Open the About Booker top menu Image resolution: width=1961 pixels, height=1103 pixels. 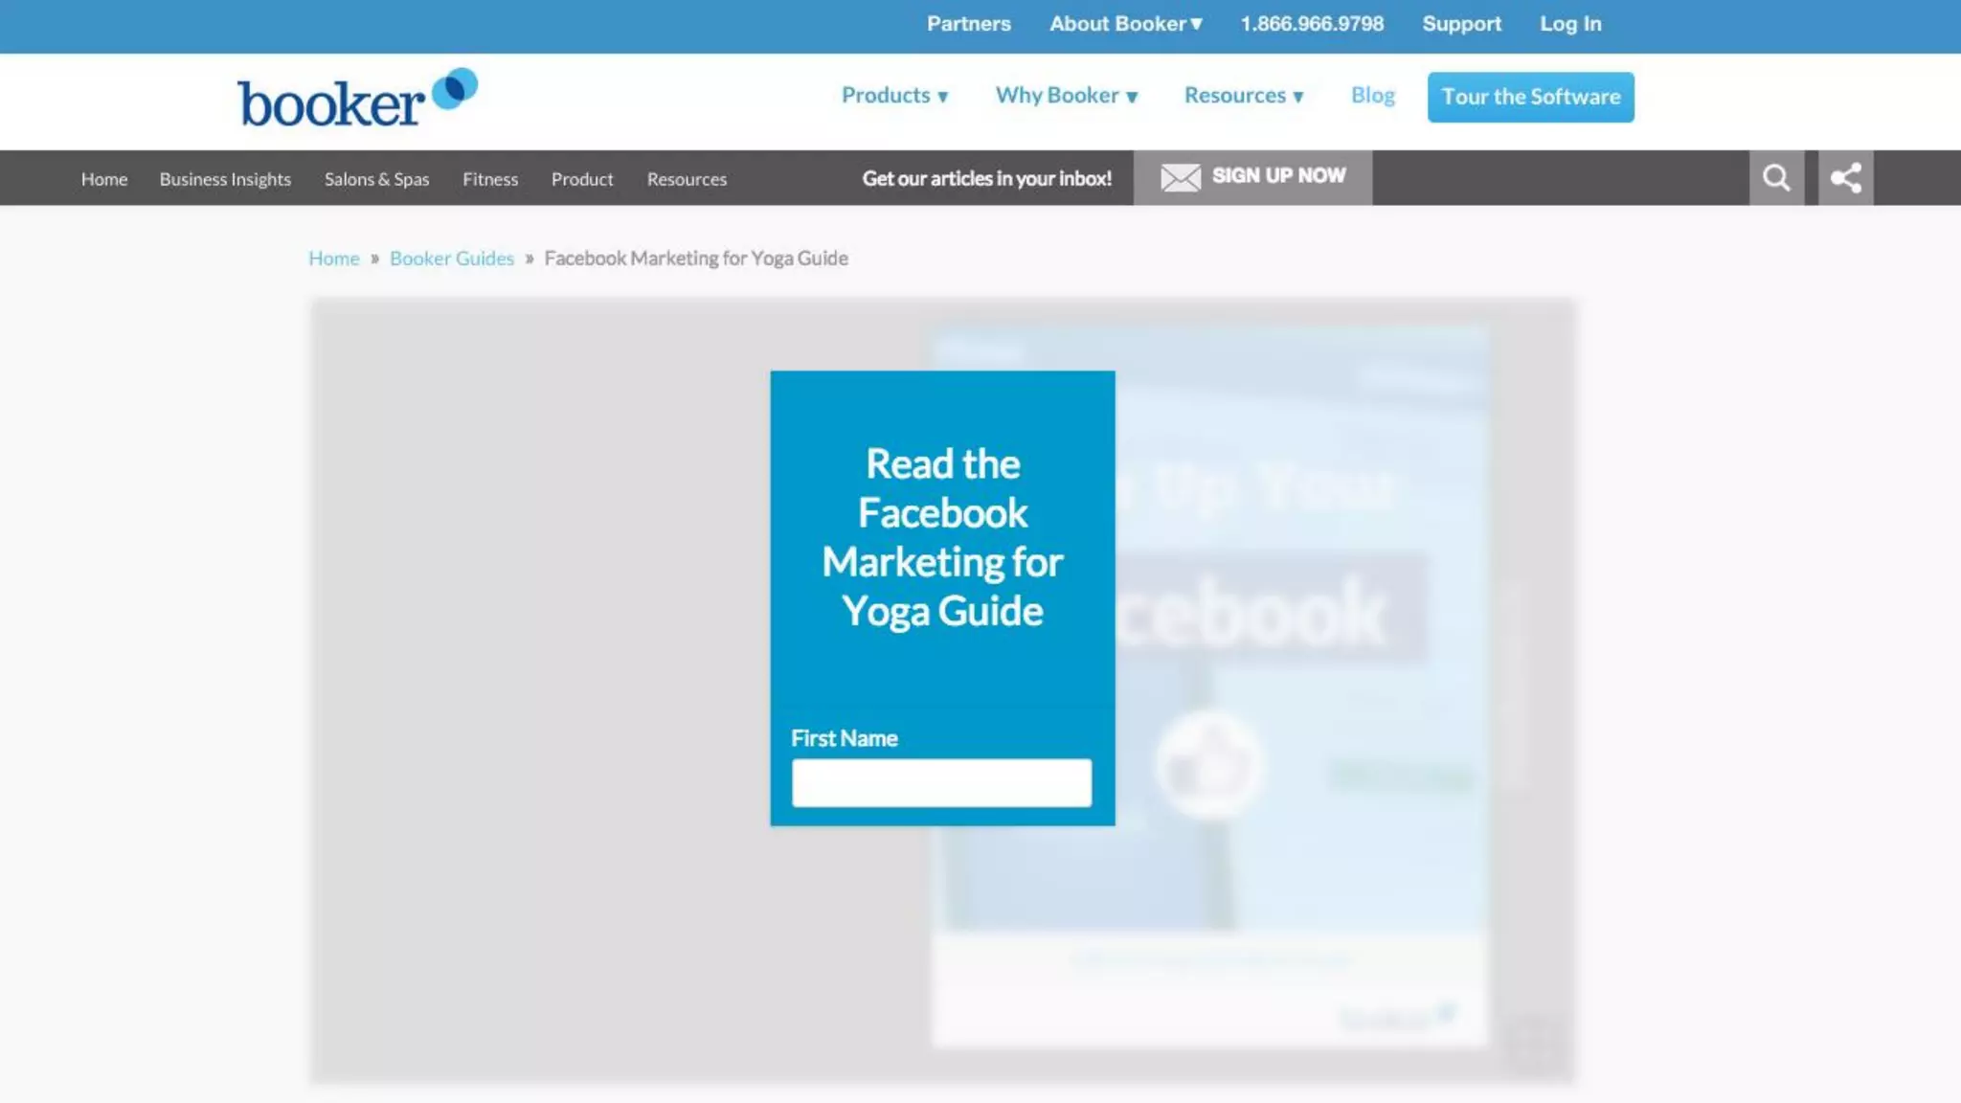coord(1125,24)
